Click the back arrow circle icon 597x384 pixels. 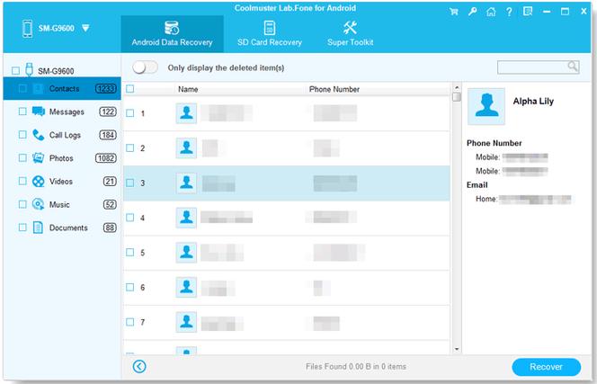click(x=139, y=367)
